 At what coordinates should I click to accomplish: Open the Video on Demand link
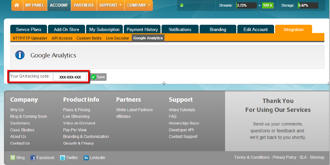pos(79,123)
